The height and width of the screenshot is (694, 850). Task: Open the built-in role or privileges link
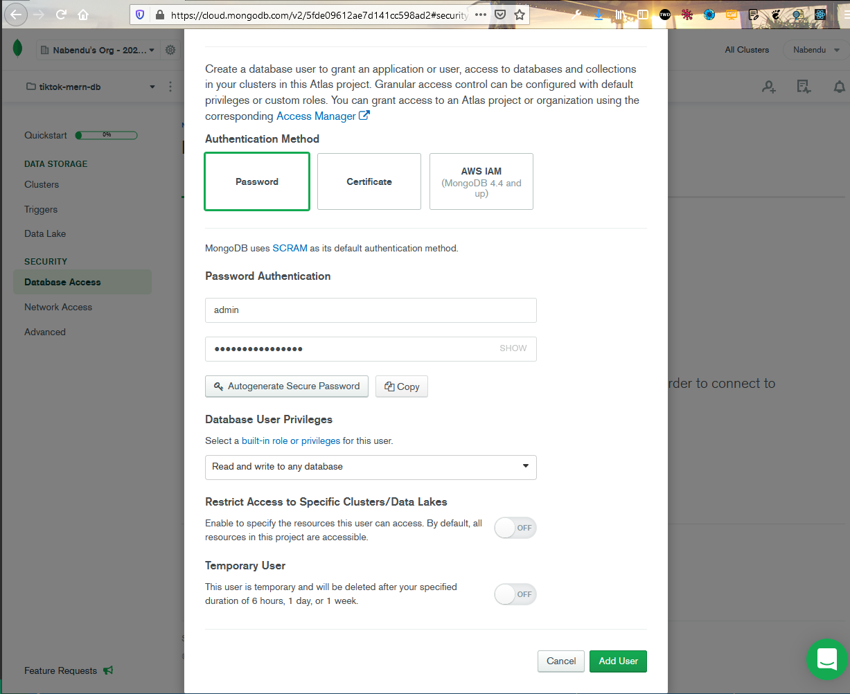291,441
